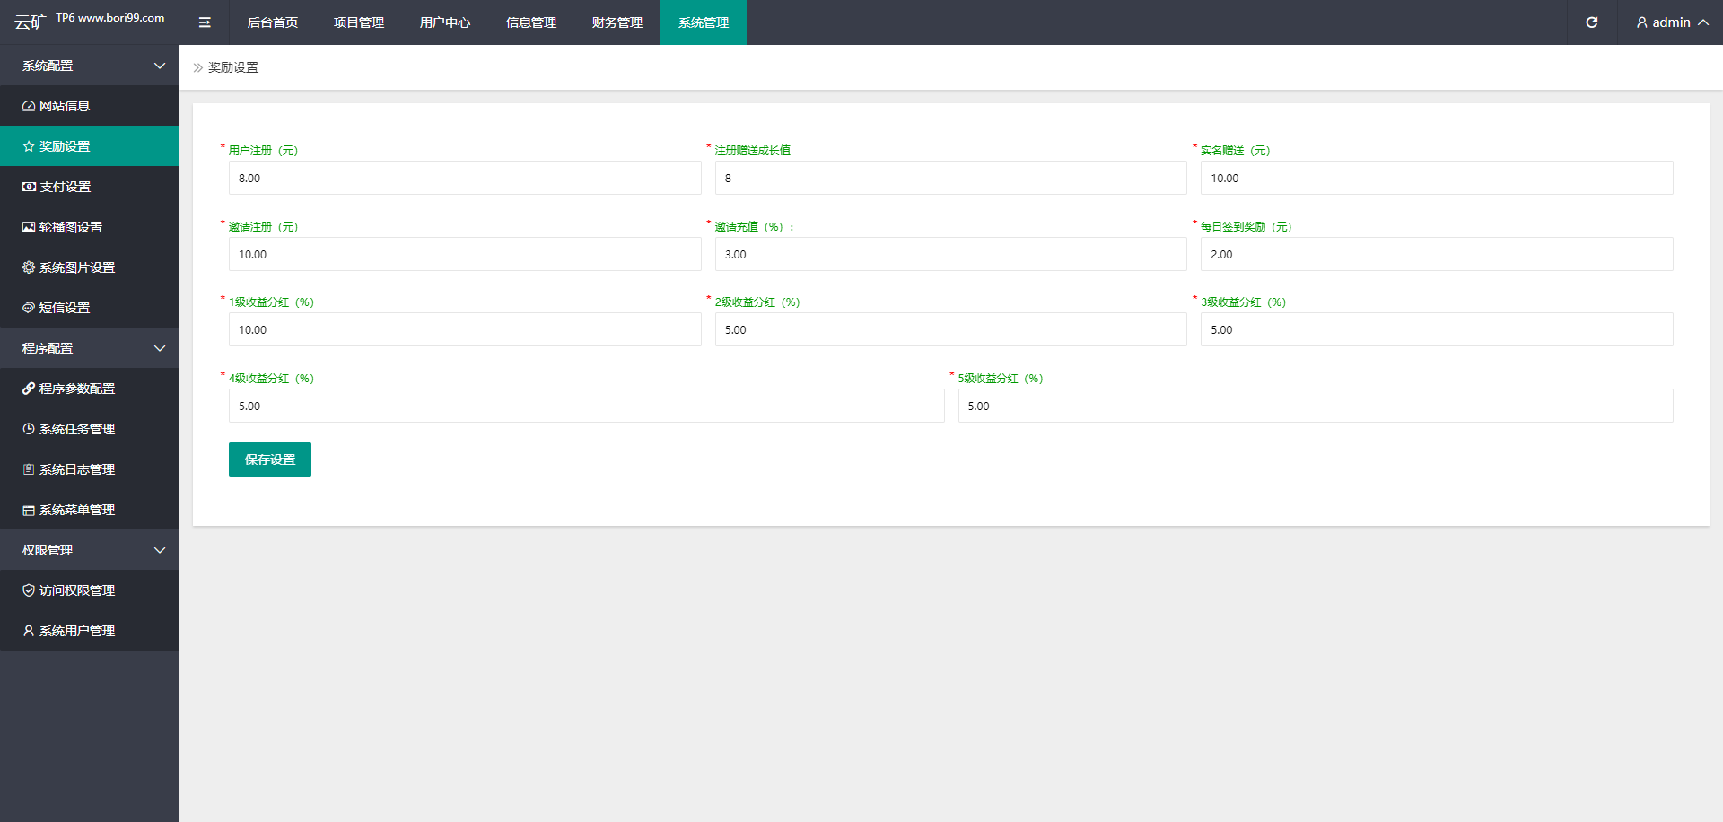
Task: Click the 轮播图设置 picture icon
Action: pos(29,227)
